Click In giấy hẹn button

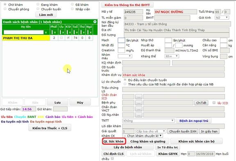point(209,132)
